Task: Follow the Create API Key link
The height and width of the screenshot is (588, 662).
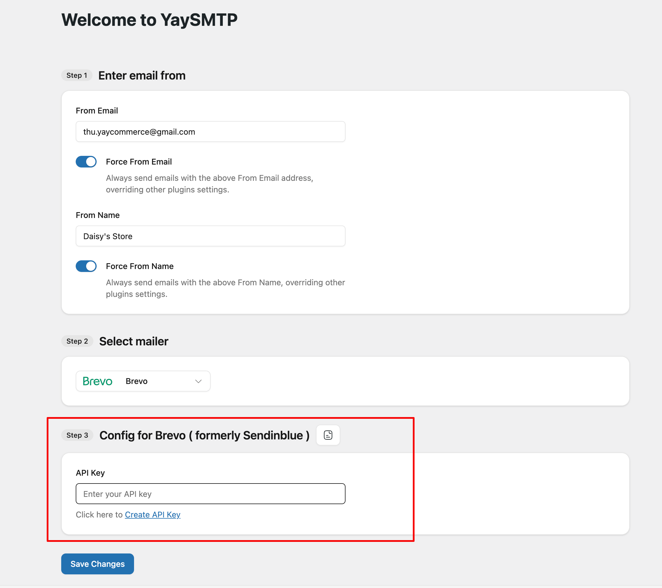Action: point(153,515)
